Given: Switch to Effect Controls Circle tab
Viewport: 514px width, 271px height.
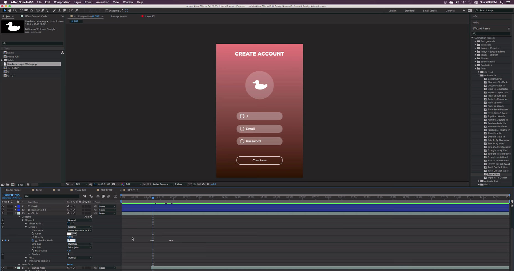Looking at the screenshot, I should pos(36,16).
